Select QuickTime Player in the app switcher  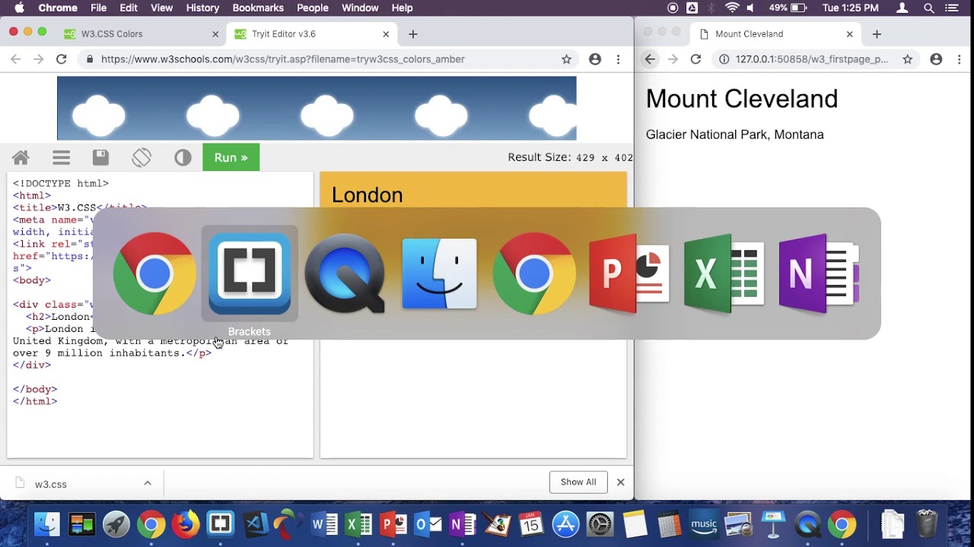point(345,273)
